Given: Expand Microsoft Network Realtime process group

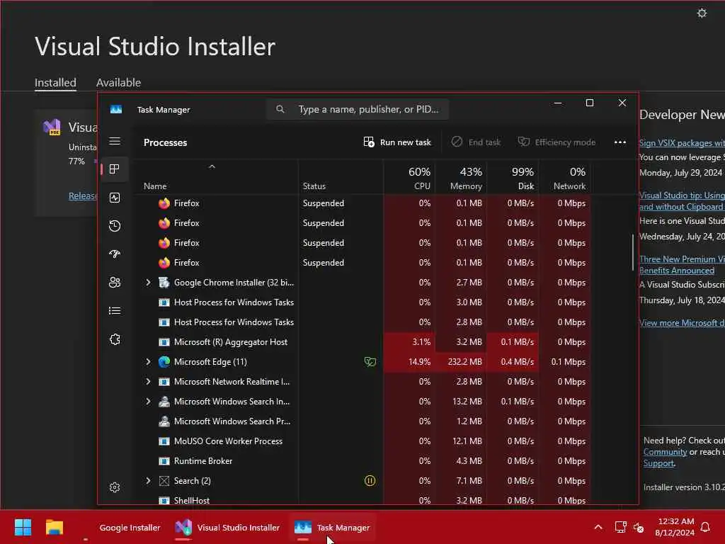Looking at the screenshot, I should pyautogui.click(x=148, y=382).
